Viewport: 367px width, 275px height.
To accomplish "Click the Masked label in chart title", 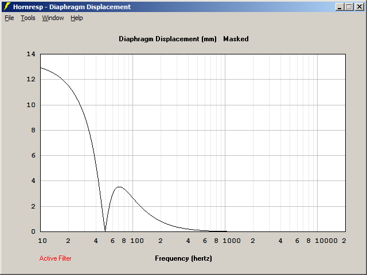I will point(236,39).
